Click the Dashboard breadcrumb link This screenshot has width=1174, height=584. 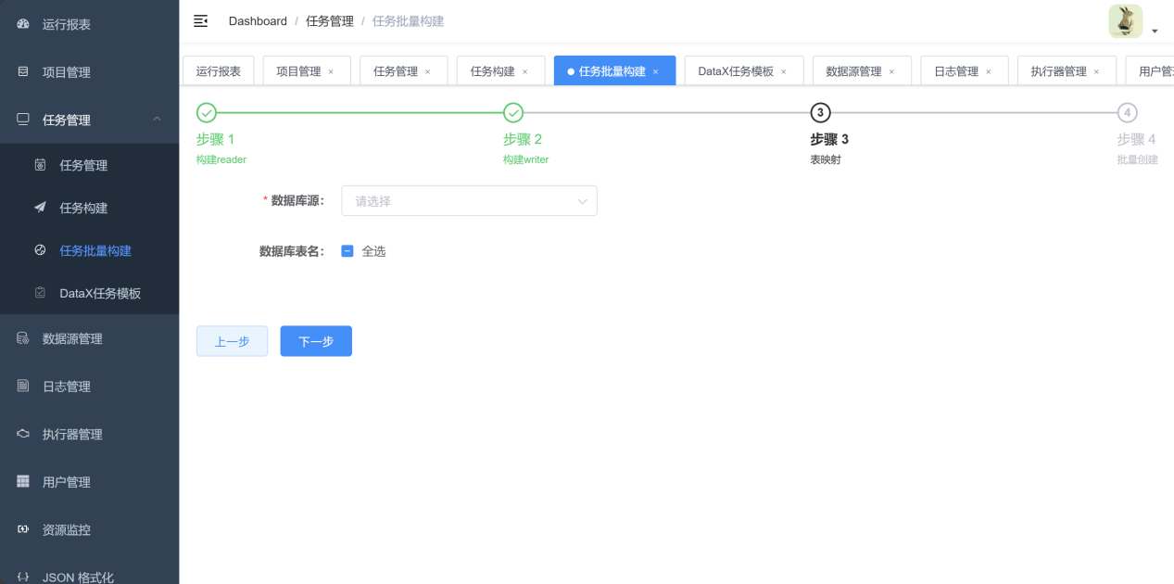258,21
